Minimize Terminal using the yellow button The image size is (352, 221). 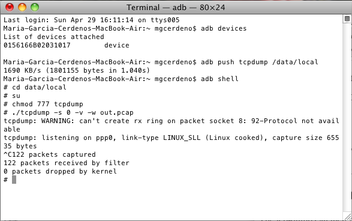coord(22,7)
